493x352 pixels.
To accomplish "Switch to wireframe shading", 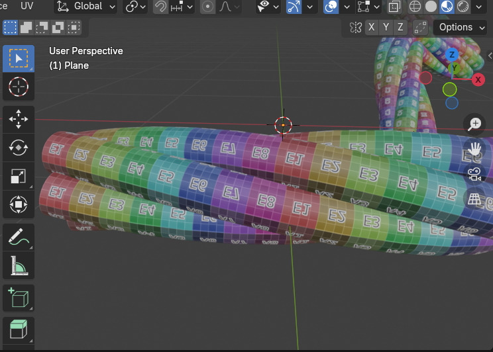I will coord(415,7).
